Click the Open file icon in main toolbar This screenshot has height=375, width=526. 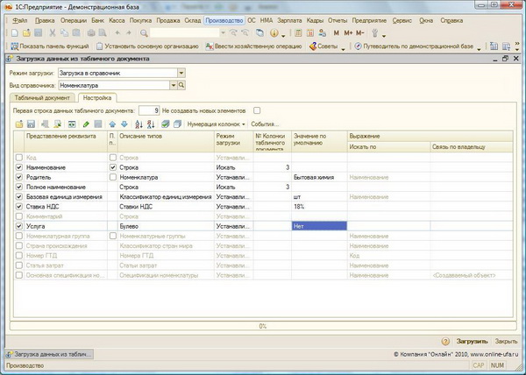point(26,32)
